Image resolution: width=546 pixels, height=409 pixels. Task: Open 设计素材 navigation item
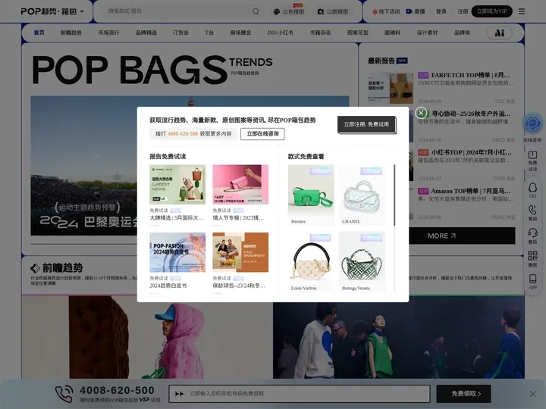point(427,33)
